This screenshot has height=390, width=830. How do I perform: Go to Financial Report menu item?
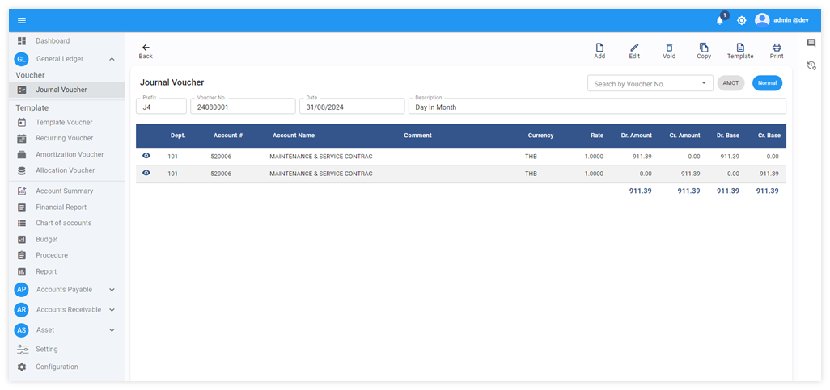click(x=61, y=208)
